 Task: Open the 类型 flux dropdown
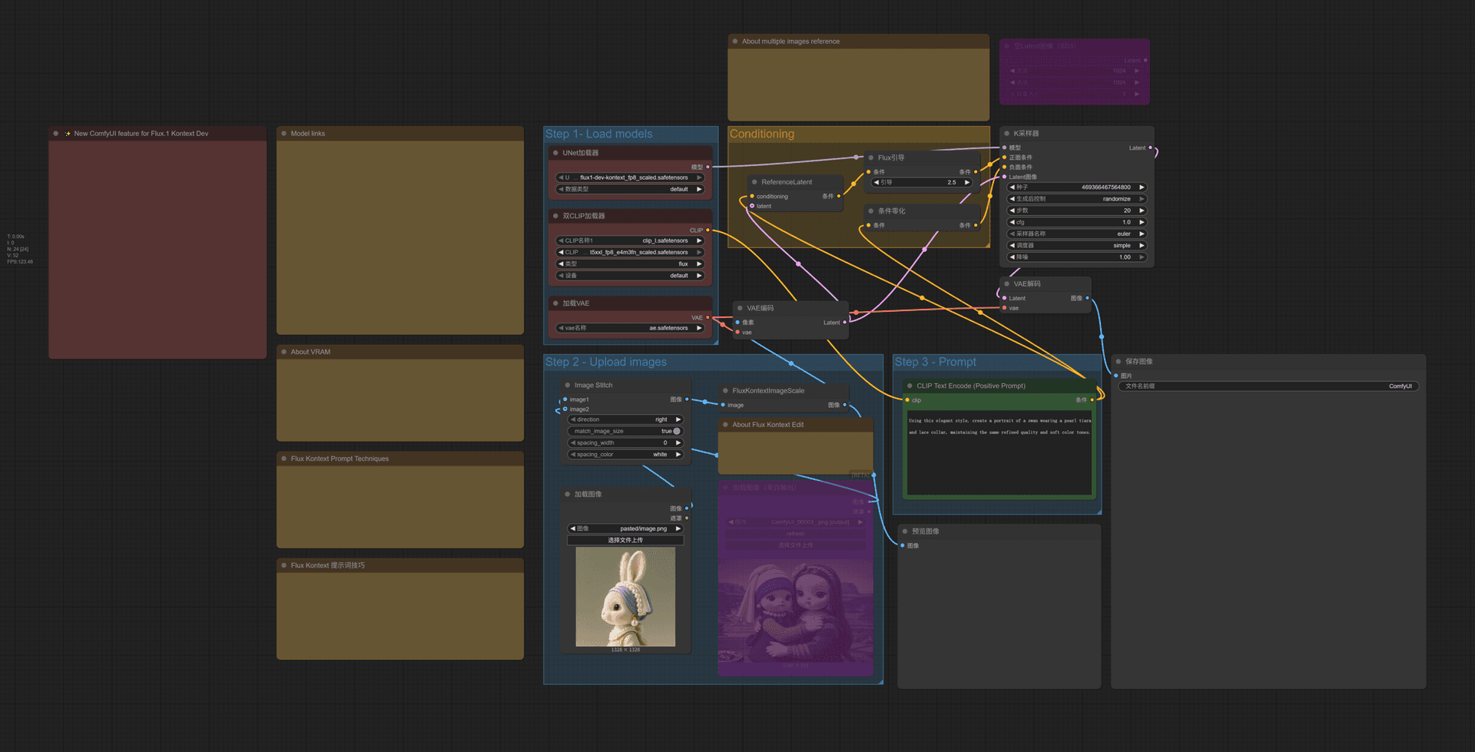pos(630,263)
